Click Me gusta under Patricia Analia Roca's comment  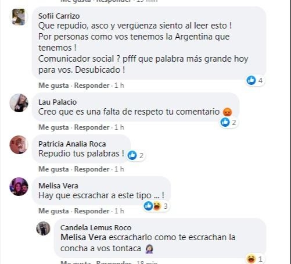coord(53,169)
